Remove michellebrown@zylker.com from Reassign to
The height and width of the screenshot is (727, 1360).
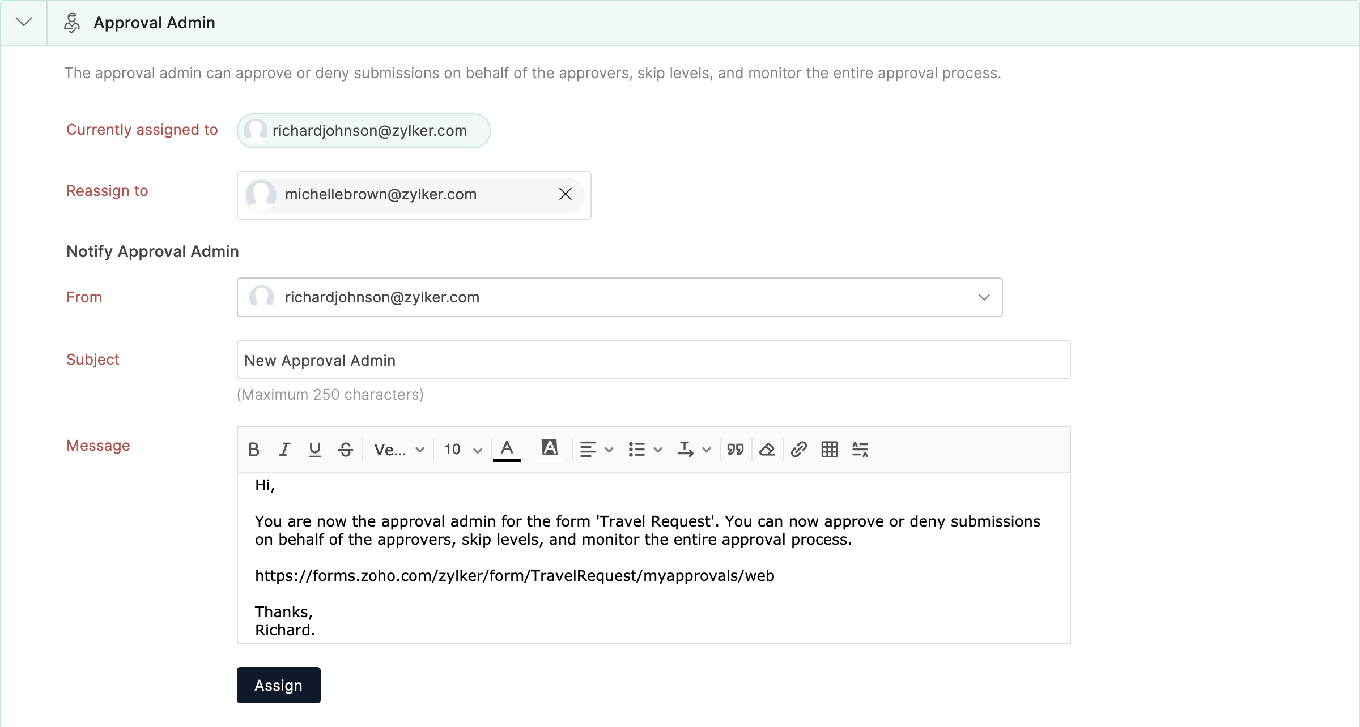click(x=565, y=194)
